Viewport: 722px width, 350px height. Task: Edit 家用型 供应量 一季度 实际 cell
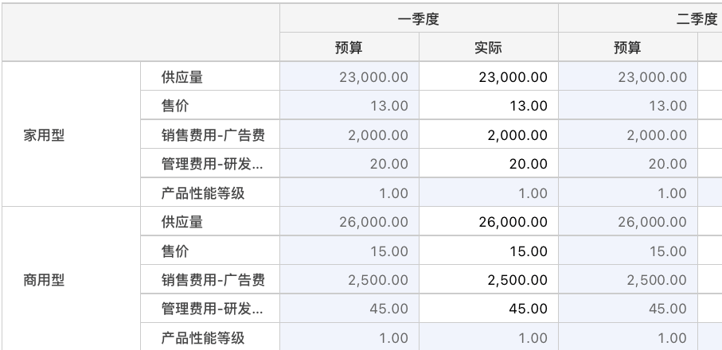coord(489,76)
